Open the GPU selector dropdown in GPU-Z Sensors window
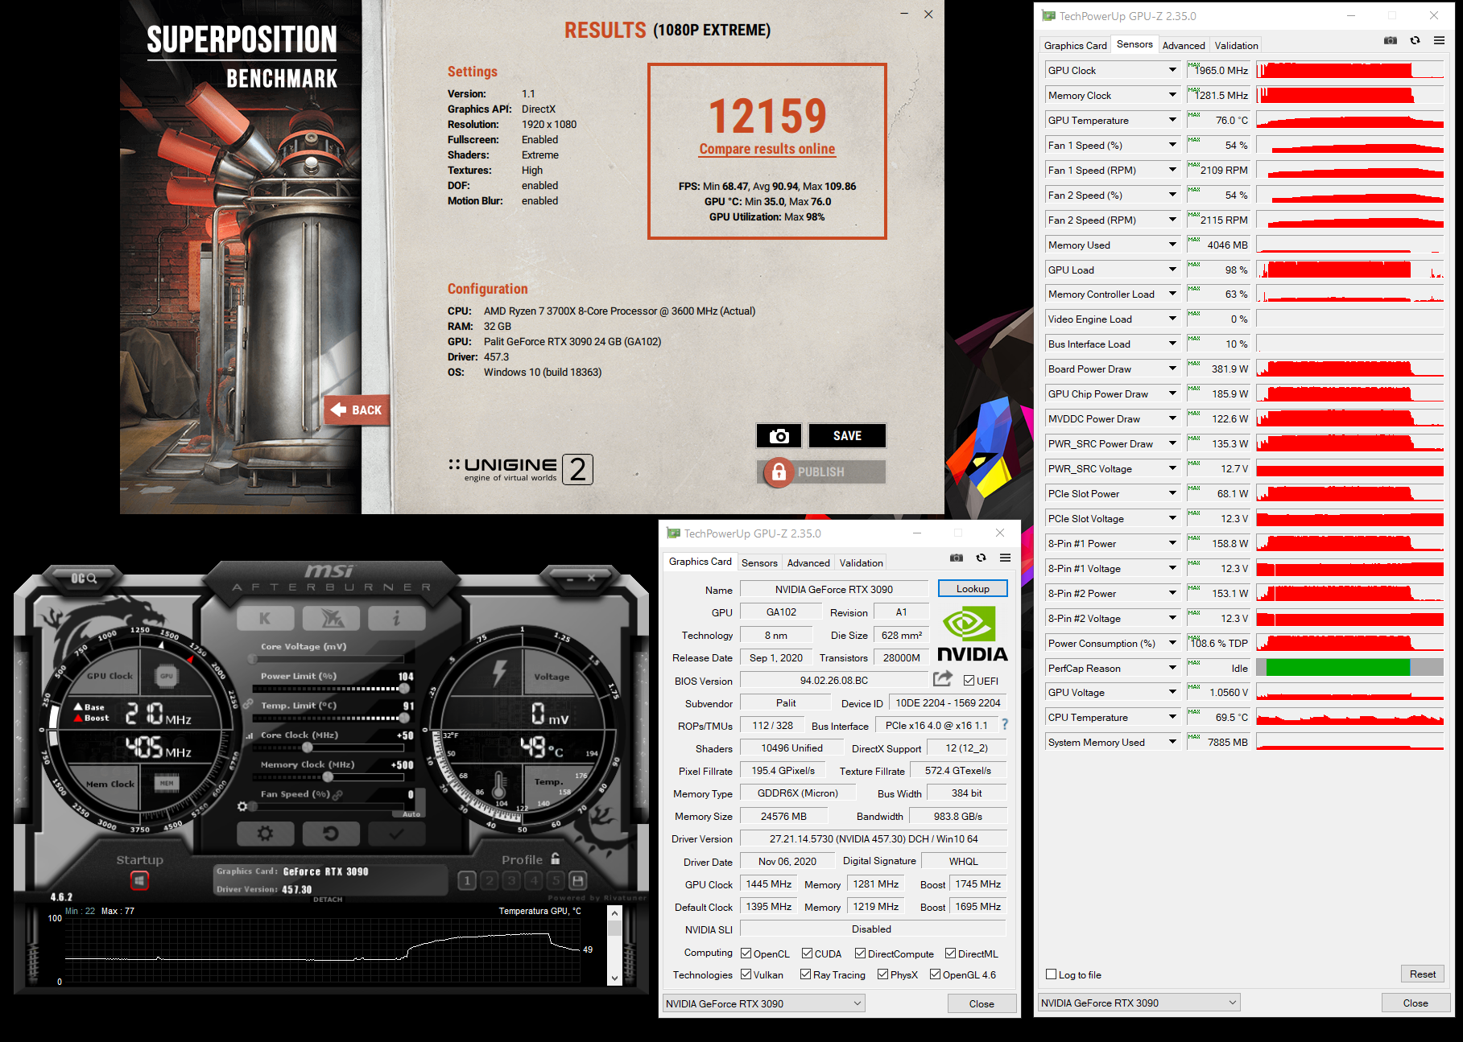This screenshot has width=1463, height=1042. pyautogui.click(x=1139, y=1003)
